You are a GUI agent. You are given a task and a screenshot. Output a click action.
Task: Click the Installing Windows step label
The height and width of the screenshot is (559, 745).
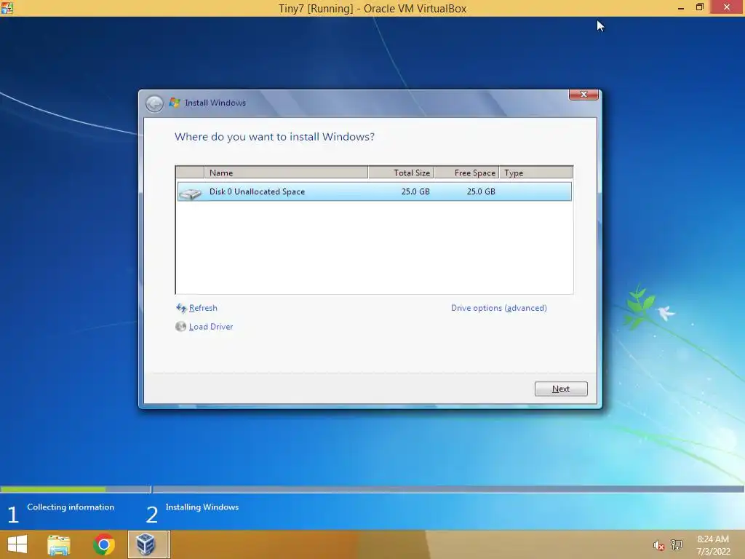(202, 507)
